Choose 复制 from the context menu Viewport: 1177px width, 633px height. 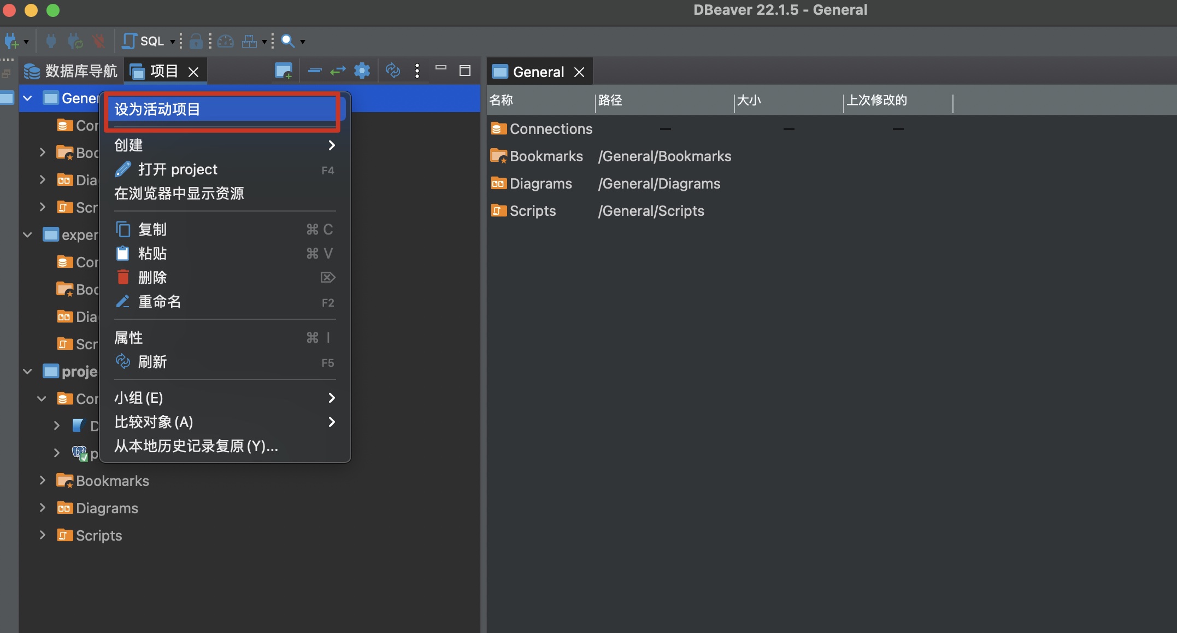pos(224,230)
